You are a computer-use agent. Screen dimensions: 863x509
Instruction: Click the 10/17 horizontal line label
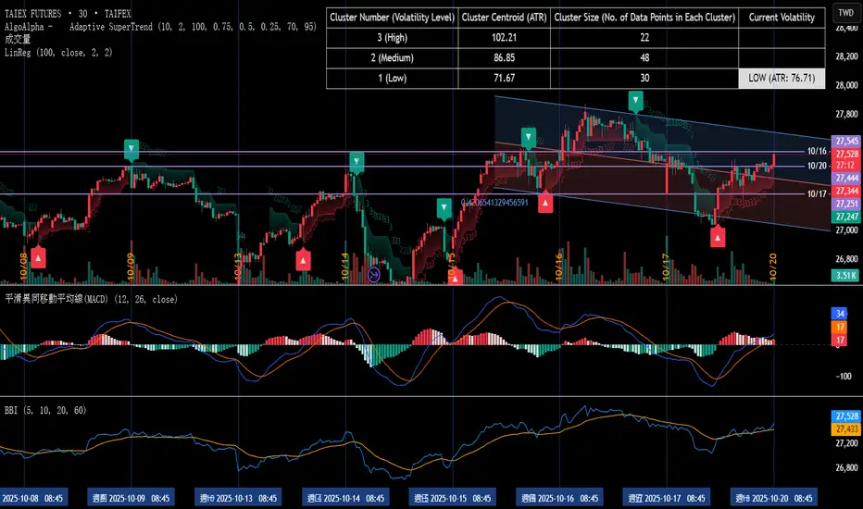[x=817, y=193]
